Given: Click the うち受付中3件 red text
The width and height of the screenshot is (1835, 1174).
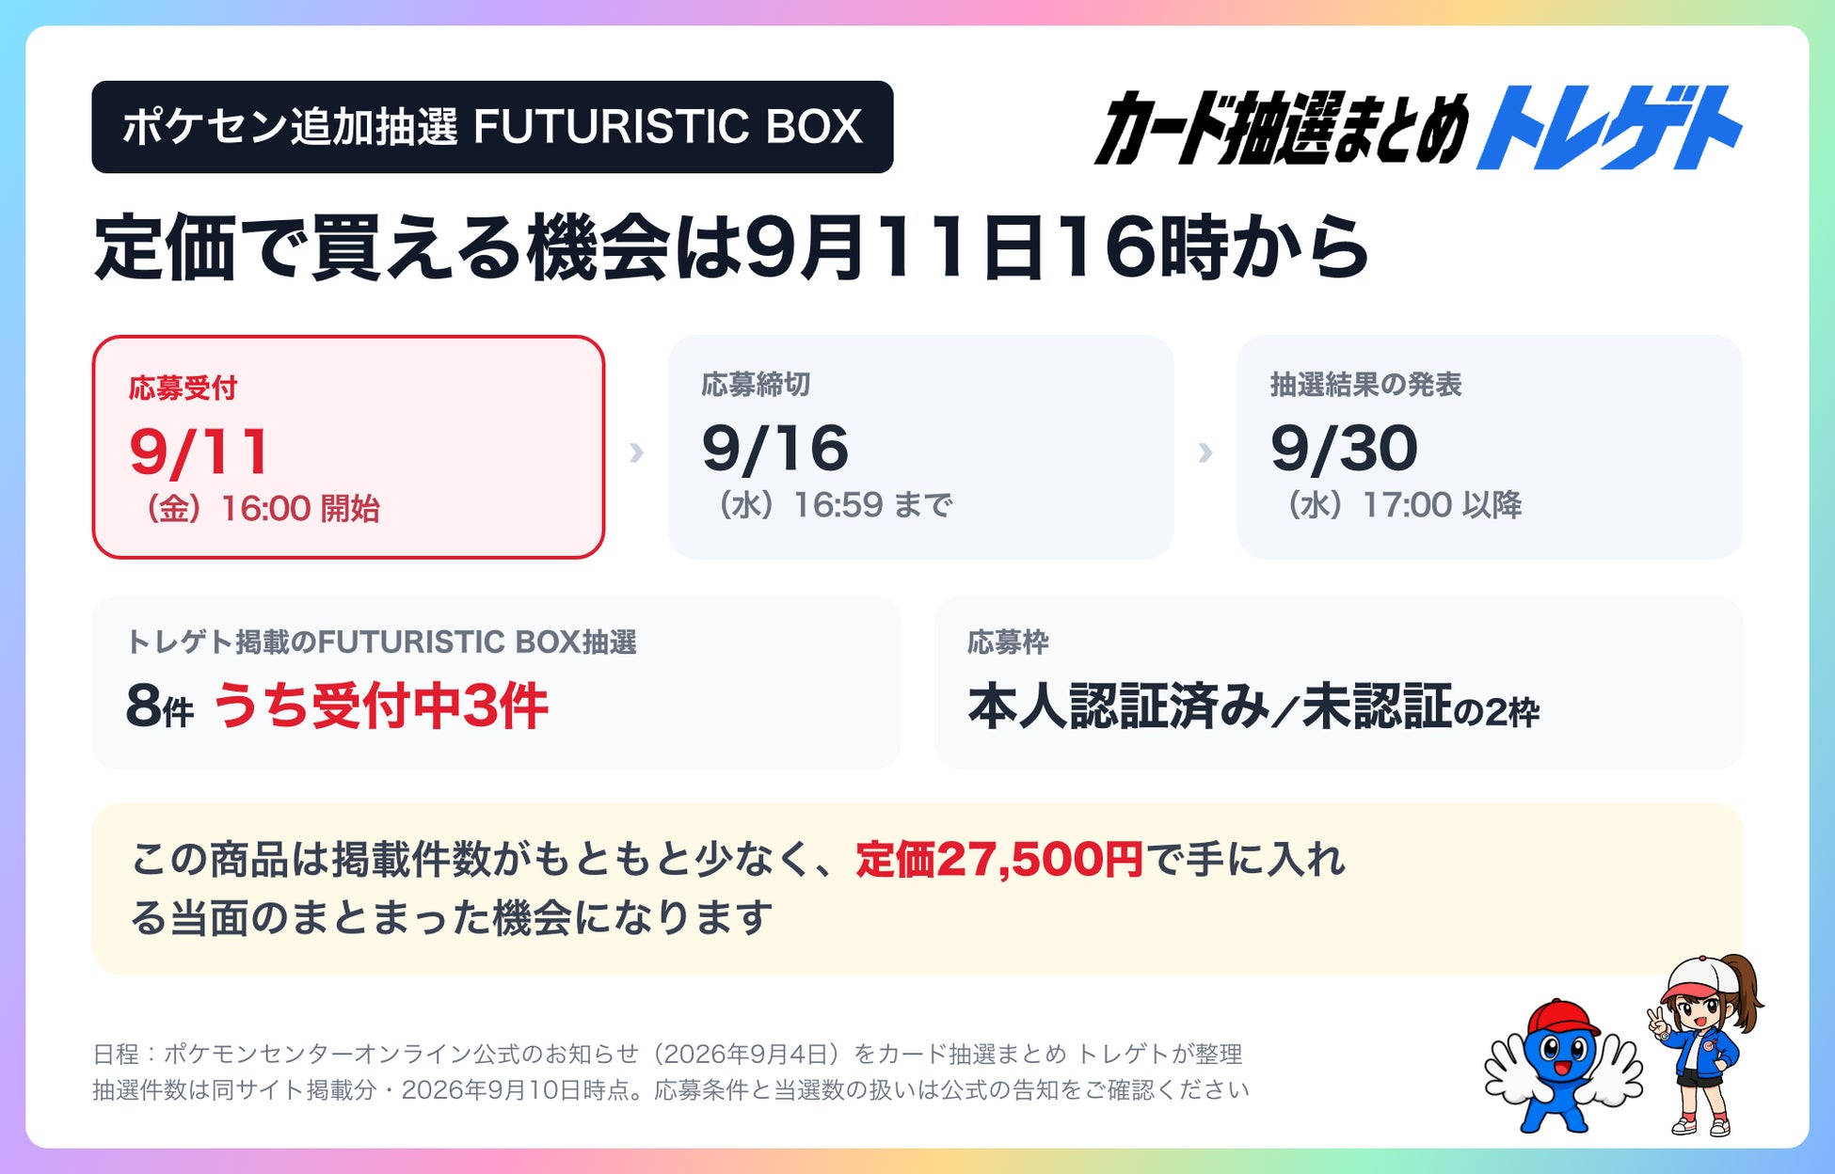Looking at the screenshot, I should tap(381, 706).
